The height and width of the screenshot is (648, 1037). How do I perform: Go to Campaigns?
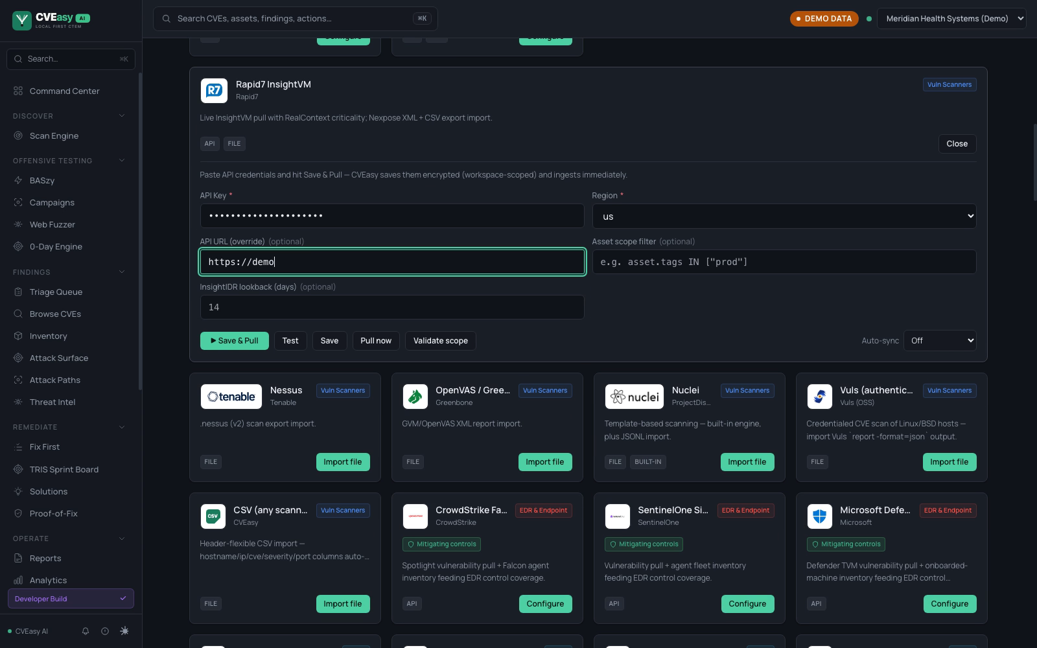52,202
